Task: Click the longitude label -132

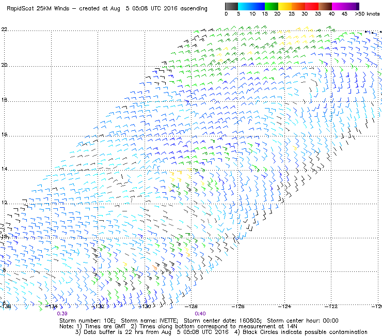Action: point(98,306)
